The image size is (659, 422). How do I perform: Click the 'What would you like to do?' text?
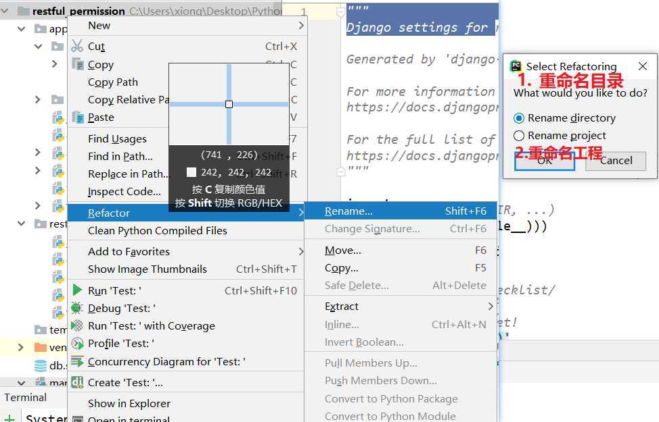581,93
